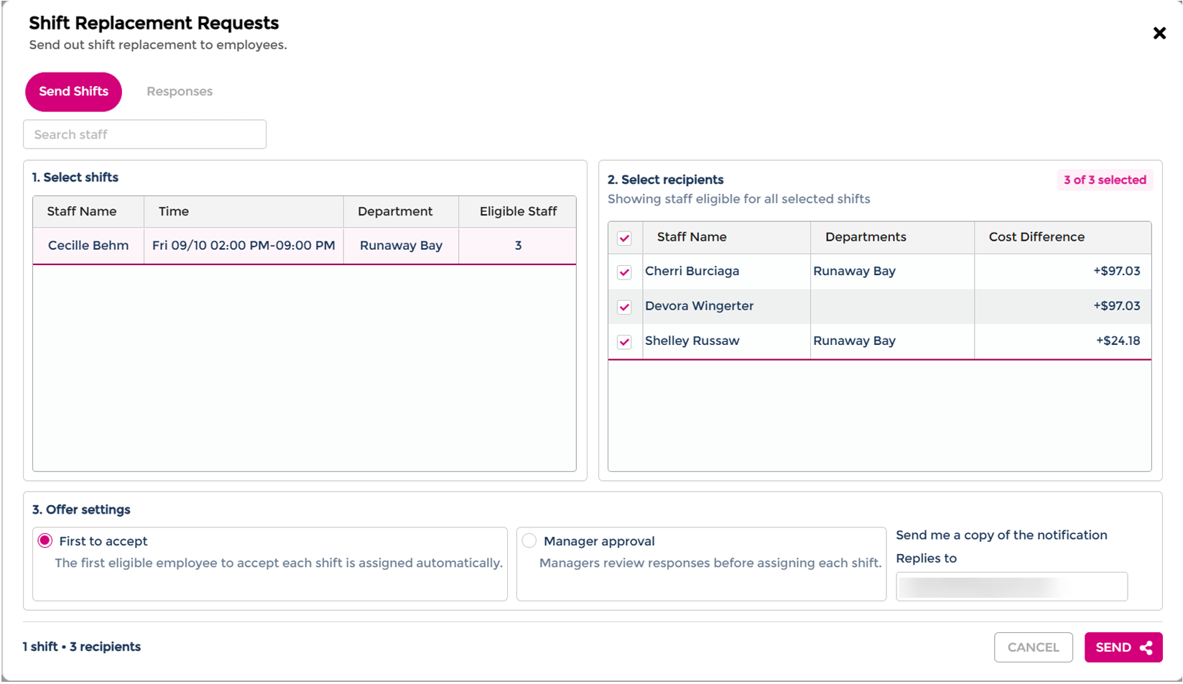The image size is (1183, 684).
Task: Close the Shift Replacement Requests dialog
Action: pyautogui.click(x=1159, y=33)
